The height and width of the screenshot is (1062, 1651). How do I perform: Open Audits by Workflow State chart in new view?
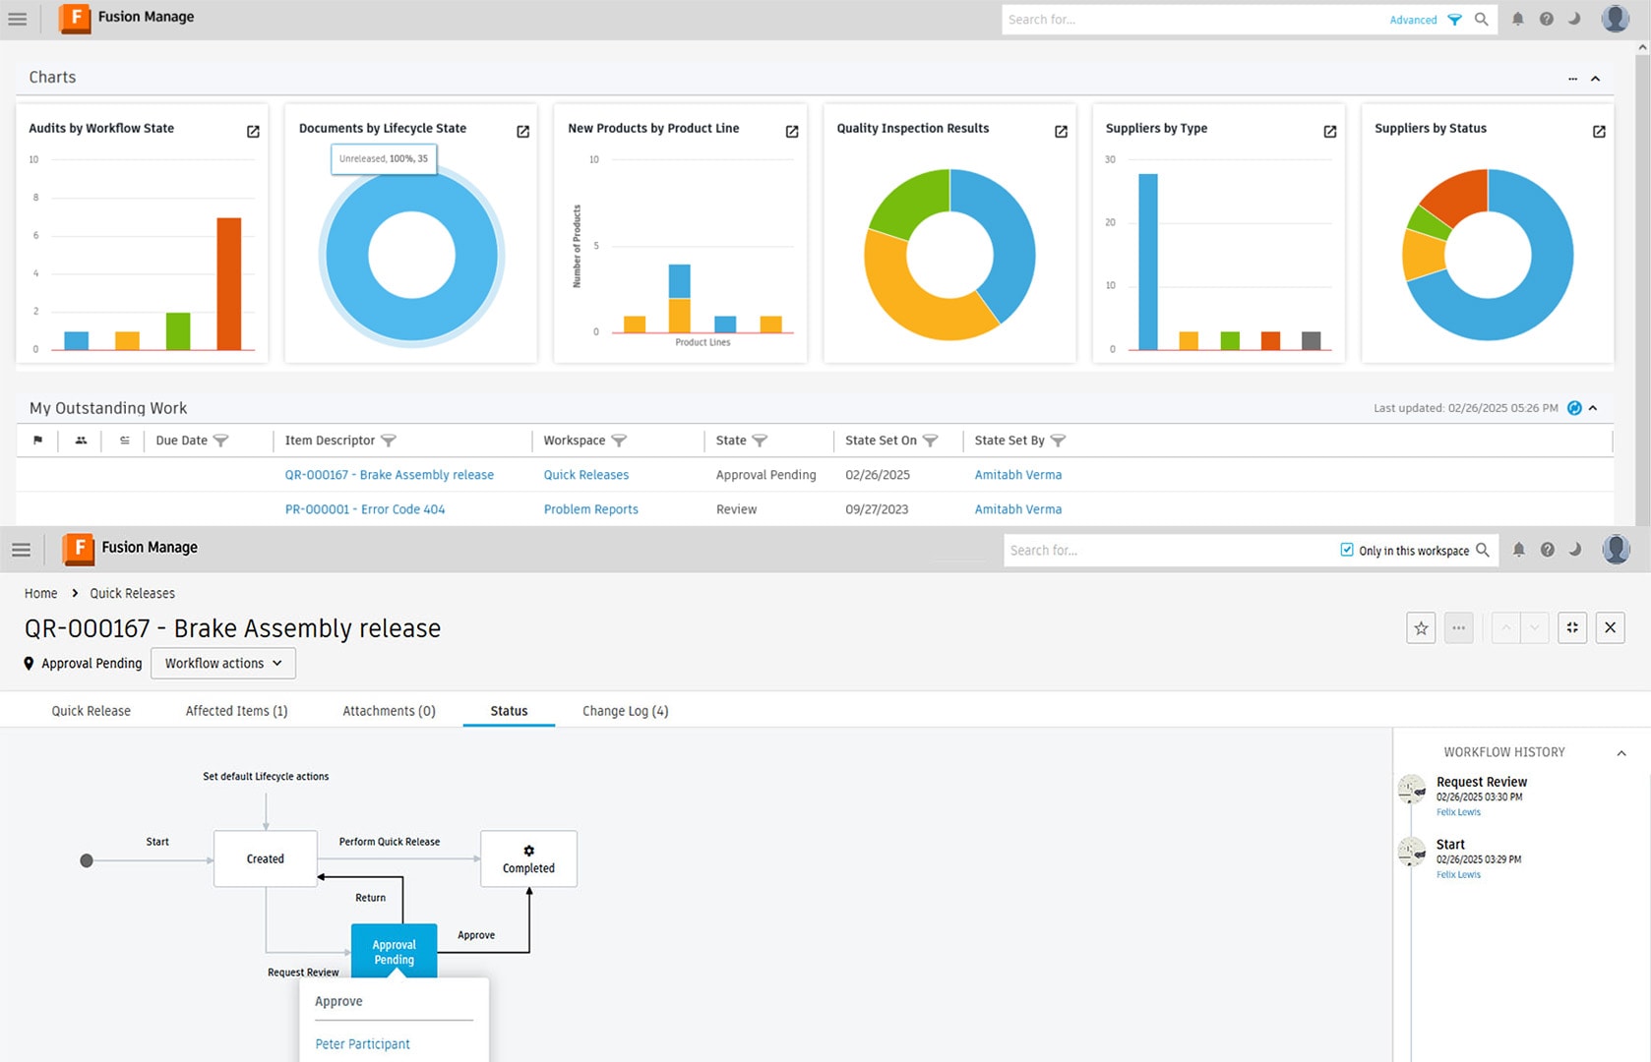[253, 132]
